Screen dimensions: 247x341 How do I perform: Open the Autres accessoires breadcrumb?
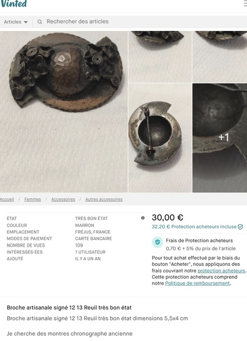click(x=104, y=199)
